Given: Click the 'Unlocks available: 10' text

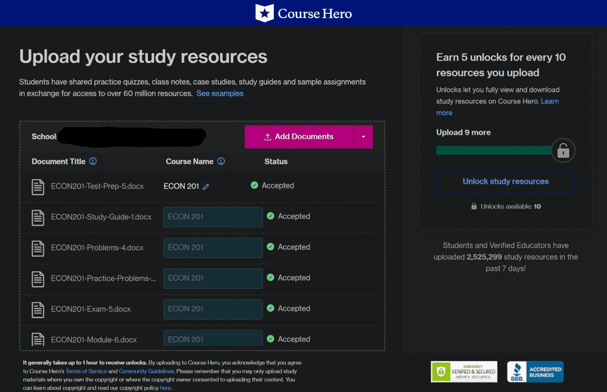Looking at the screenshot, I should (x=511, y=206).
